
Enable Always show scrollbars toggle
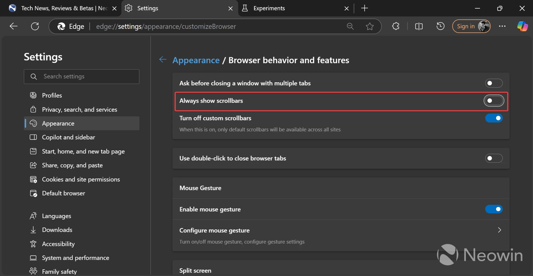(494, 101)
